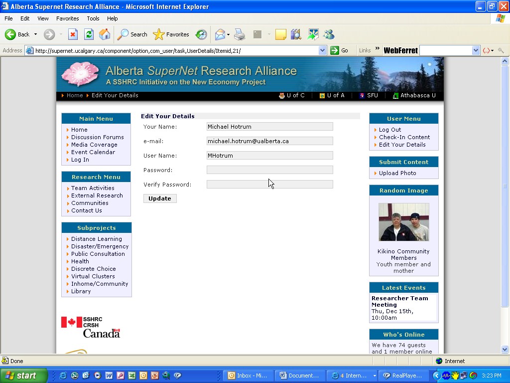
Task: Open the Favorites star in the toolbar
Action: 159,34
